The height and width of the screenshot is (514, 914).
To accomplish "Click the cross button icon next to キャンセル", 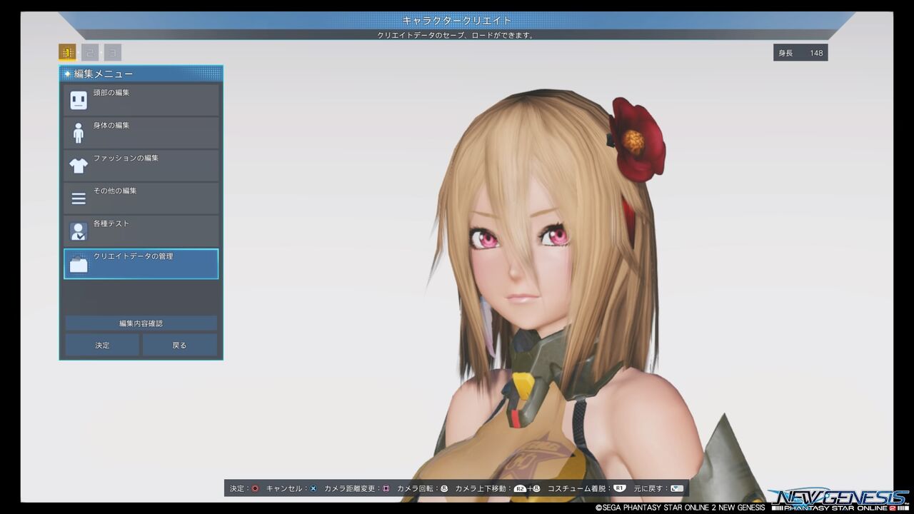I will coord(313,488).
